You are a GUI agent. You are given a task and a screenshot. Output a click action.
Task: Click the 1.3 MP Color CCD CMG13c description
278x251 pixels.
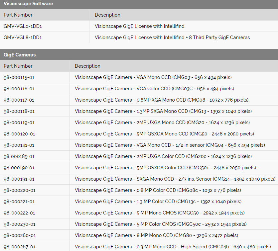[158, 202]
